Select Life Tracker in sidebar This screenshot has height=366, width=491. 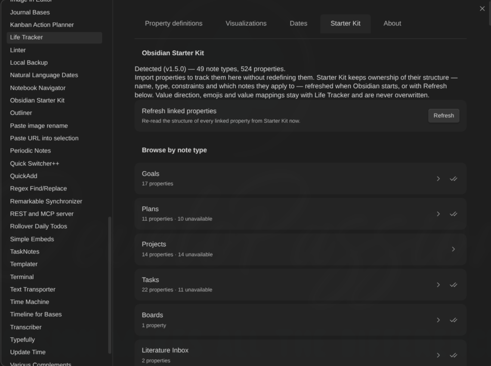54,37
